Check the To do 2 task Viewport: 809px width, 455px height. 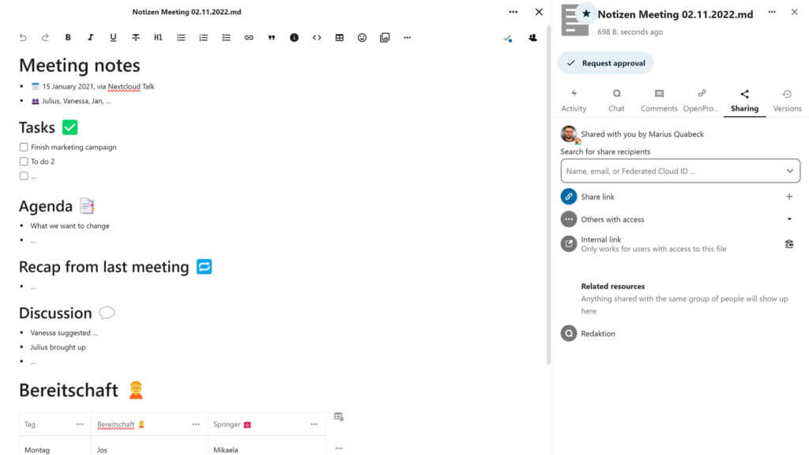coord(24,161)
